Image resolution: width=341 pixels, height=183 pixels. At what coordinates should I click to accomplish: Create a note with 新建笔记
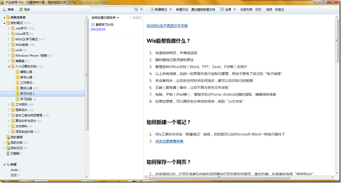point(159,9)
